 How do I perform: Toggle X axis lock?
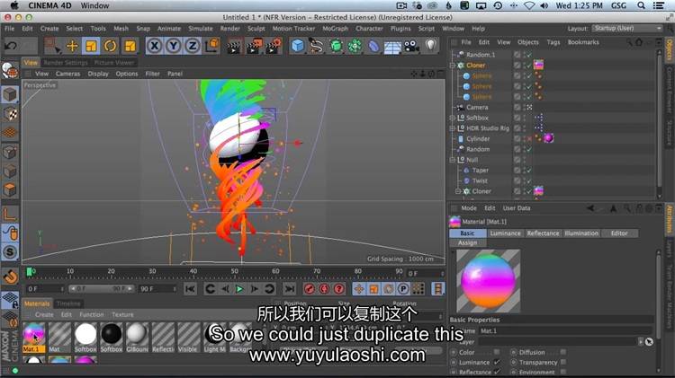[x=154, y=46]
